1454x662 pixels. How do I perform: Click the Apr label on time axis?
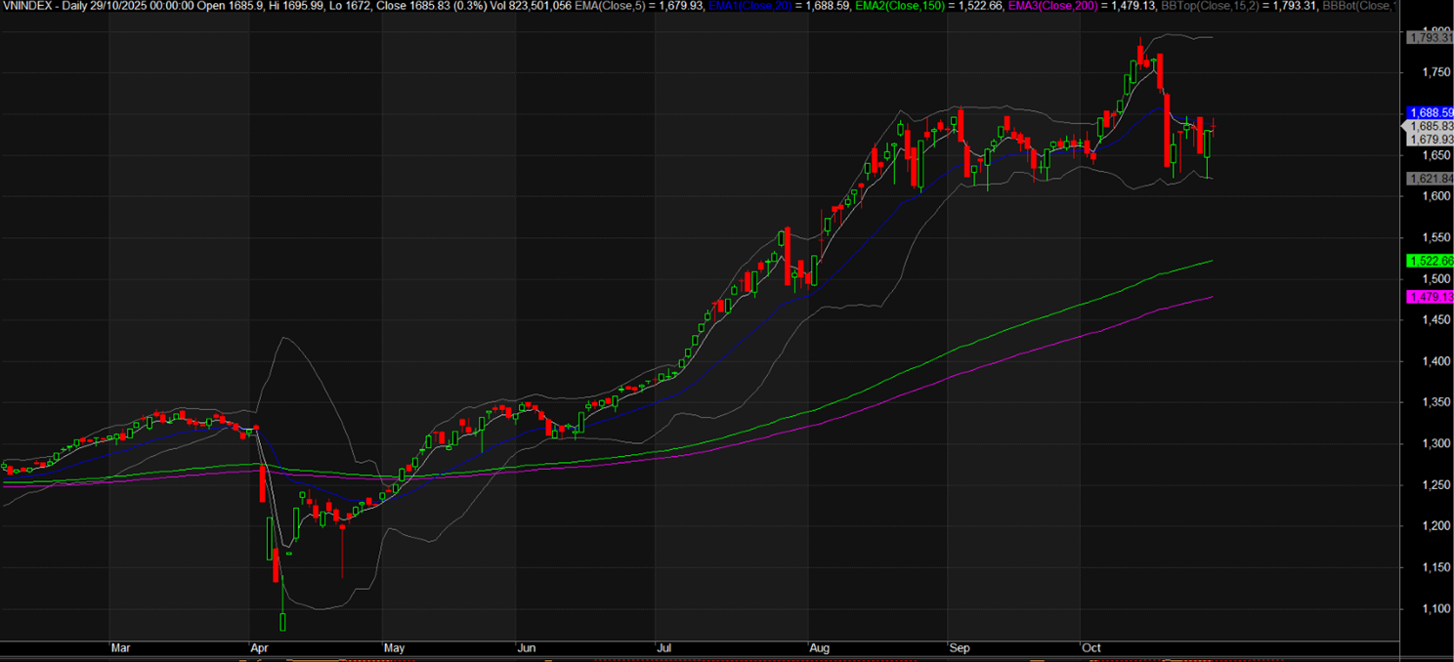click(x=260, y=647)
